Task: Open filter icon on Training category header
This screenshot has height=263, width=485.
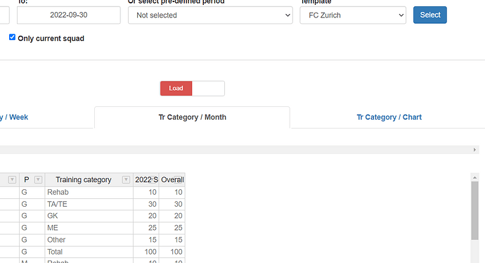Action: [126, 179]
